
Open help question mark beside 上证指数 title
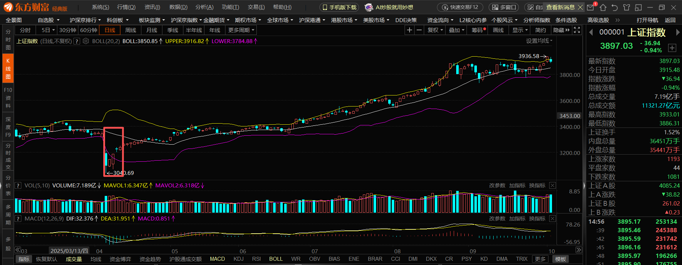pyautogui.click(x=76, y=41)
